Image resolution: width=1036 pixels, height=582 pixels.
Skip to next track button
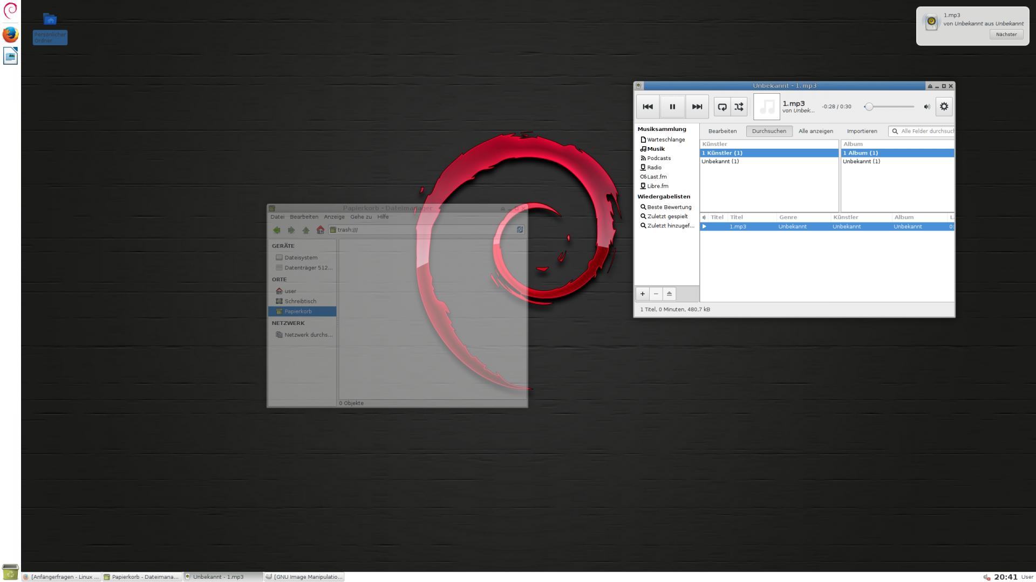pyautogui.click(x=697, y=107)
